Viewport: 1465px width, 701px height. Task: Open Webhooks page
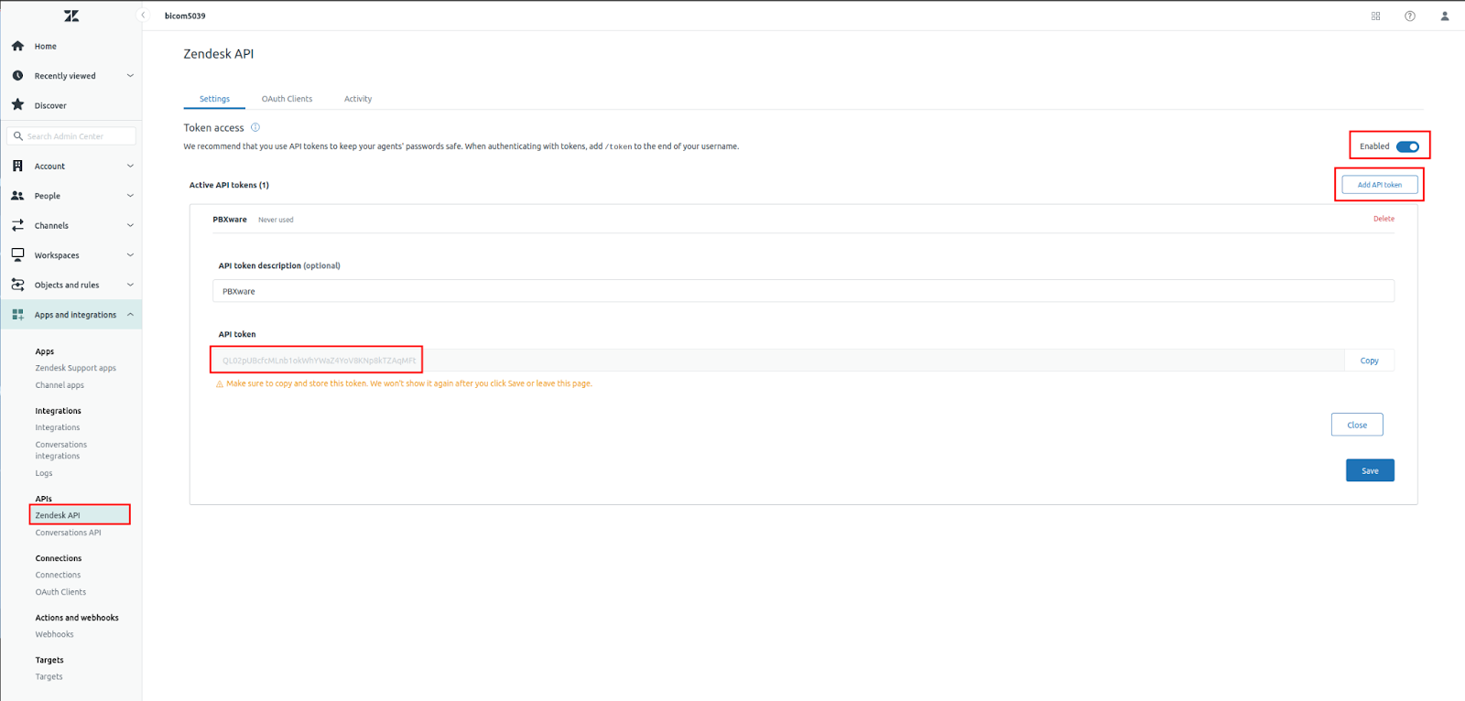tap(55, 634)
